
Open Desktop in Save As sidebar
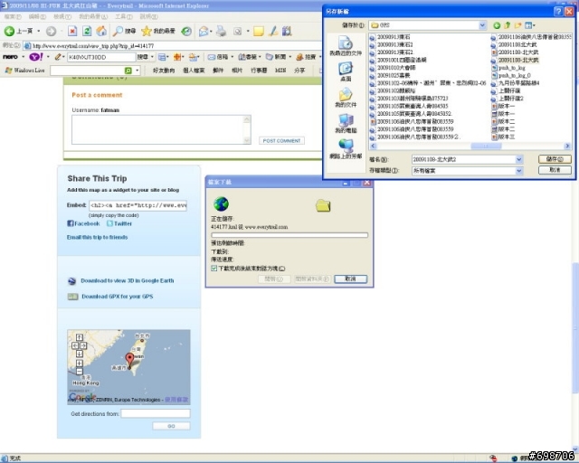click(346, 71)
